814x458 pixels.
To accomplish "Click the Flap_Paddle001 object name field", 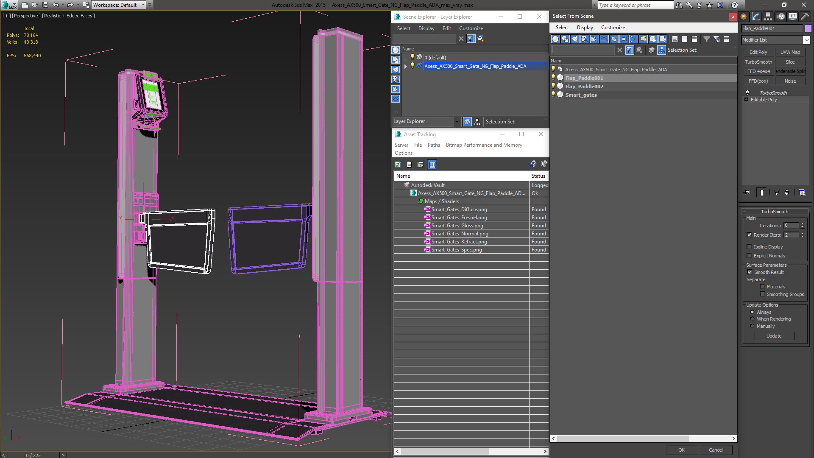I will (x=772, y=28).
